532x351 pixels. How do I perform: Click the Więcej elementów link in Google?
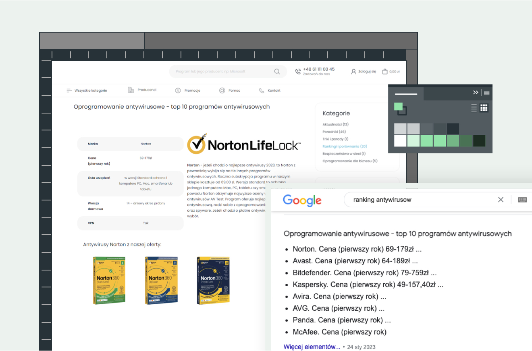(x=312, y=347)
